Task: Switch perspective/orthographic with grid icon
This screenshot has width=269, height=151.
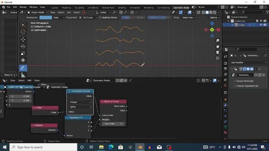Action: pos(218,58)
